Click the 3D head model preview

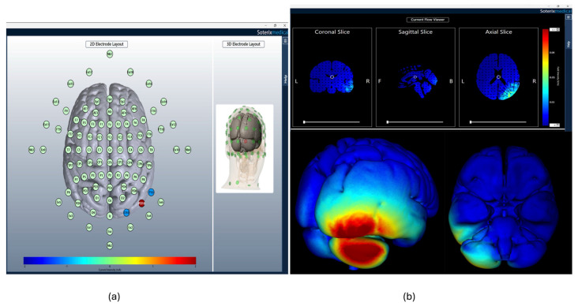pyautogui.click(x=245, y=148)
